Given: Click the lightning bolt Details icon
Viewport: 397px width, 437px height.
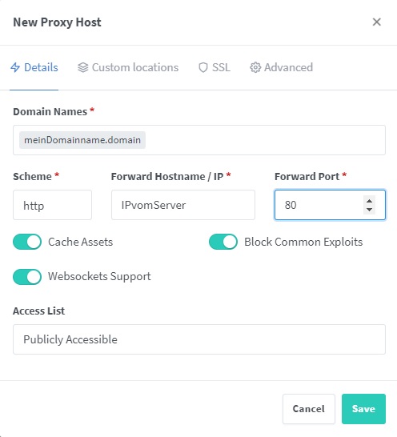Looking at the screenshot, I should [15, 67].
